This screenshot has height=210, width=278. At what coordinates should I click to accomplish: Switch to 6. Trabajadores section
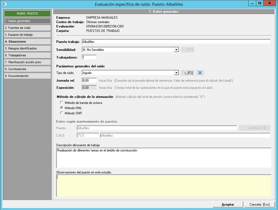(x=27, y=55)
